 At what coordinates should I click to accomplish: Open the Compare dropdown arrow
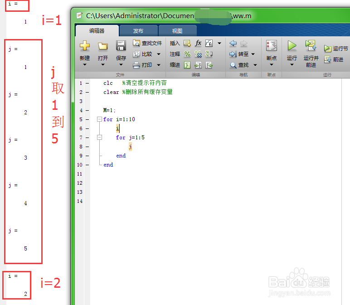click(159, 54)
